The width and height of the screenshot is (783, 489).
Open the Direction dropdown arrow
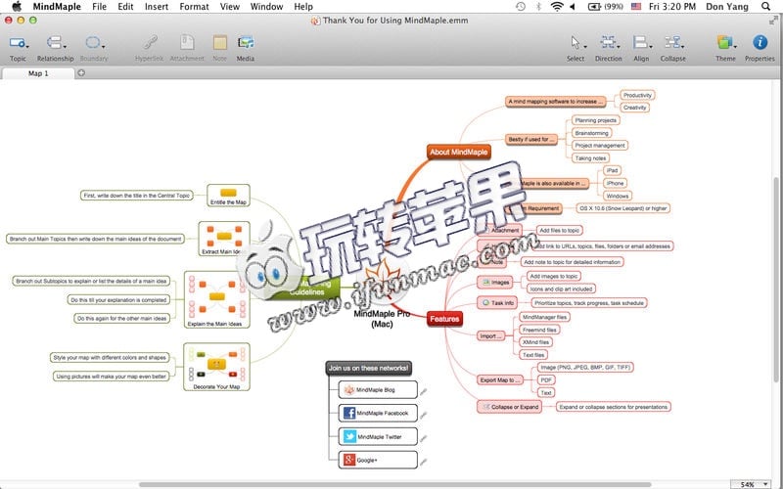click(619, 46)
